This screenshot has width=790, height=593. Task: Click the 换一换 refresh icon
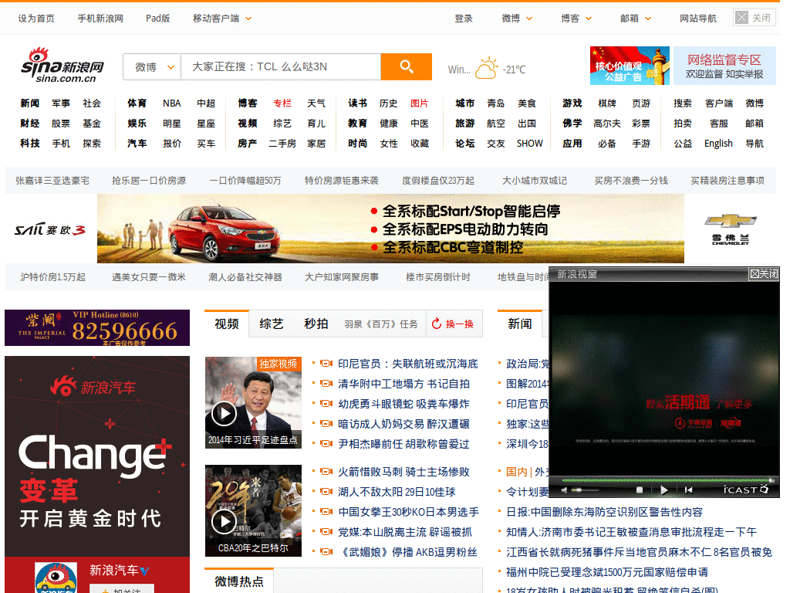437,324
